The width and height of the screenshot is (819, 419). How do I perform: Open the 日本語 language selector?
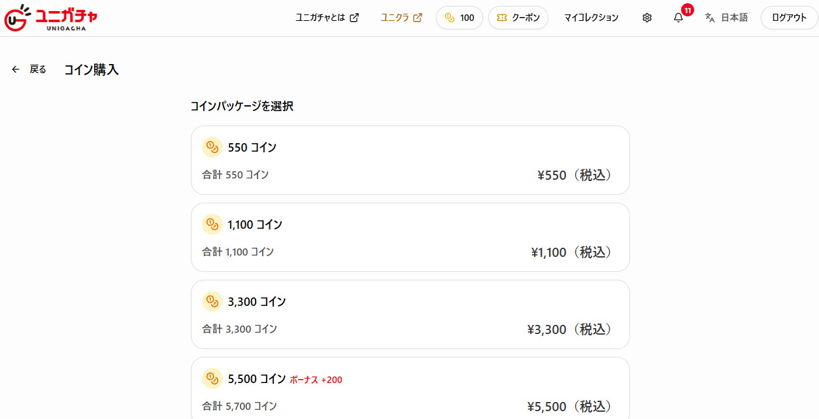point(726,18)
